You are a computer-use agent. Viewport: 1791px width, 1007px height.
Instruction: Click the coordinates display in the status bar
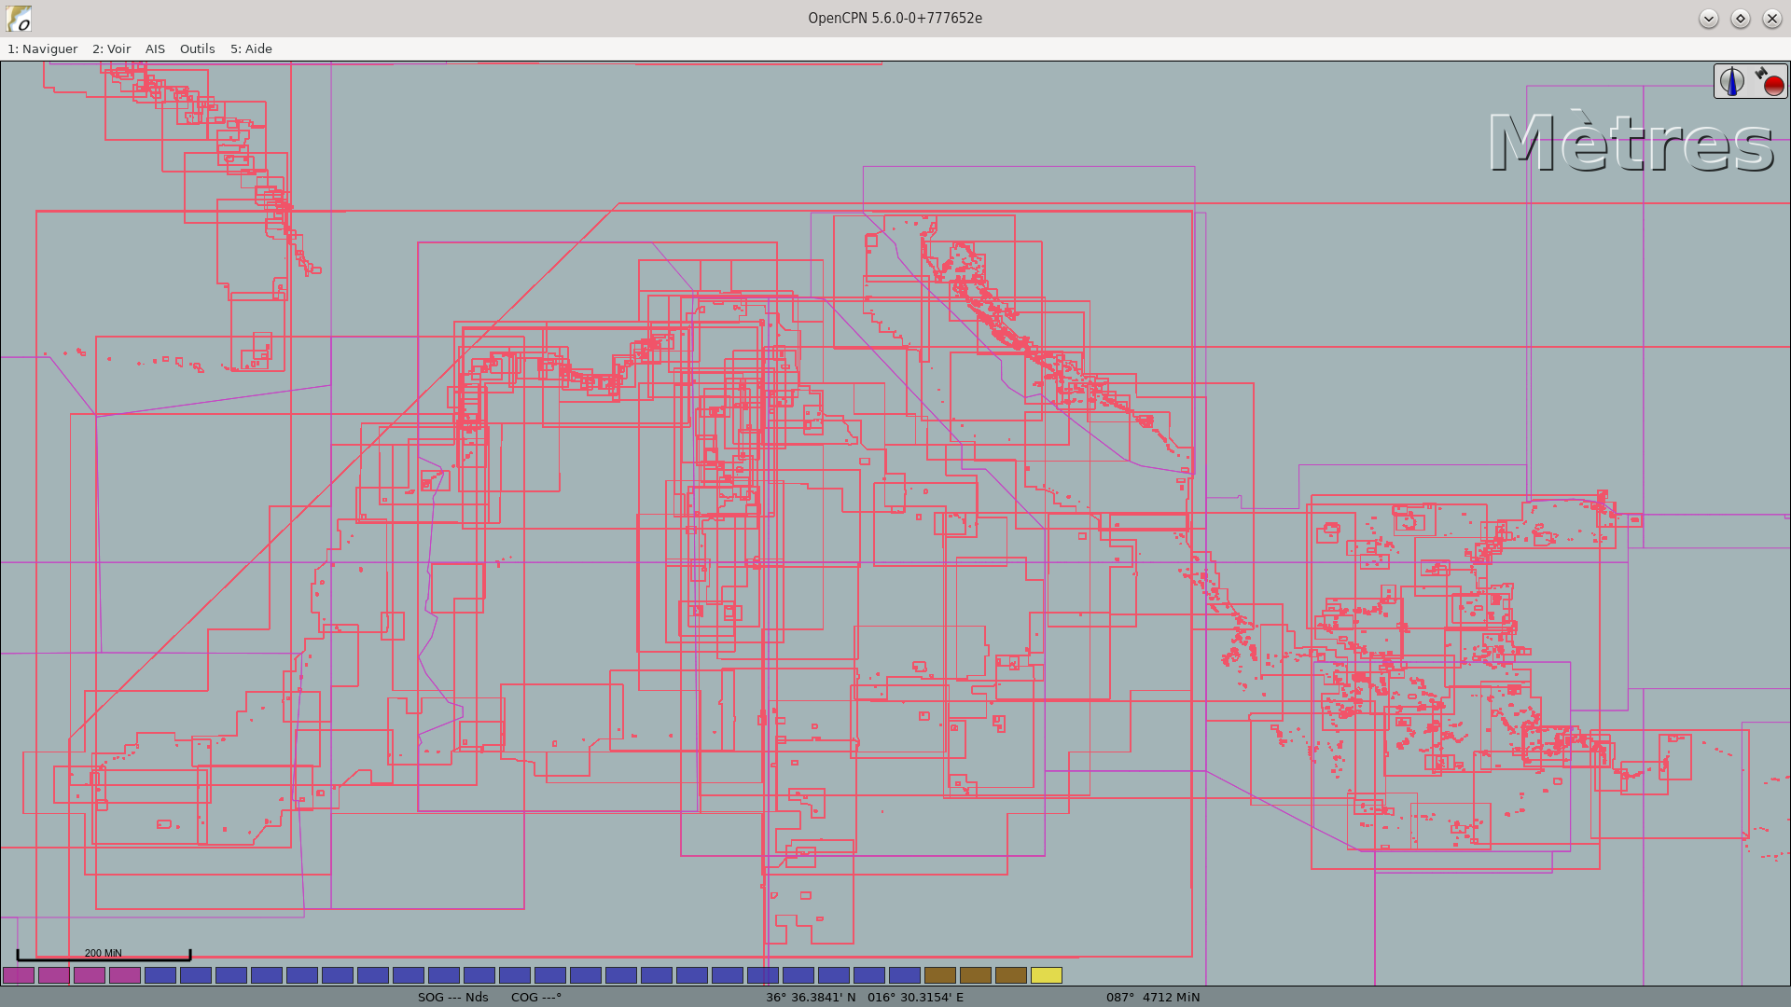coord(863,997)
